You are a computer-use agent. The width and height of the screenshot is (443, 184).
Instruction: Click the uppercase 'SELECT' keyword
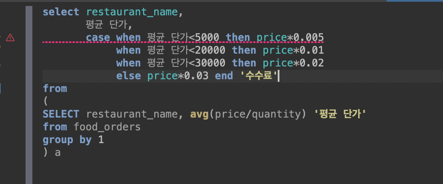(61, 114)
